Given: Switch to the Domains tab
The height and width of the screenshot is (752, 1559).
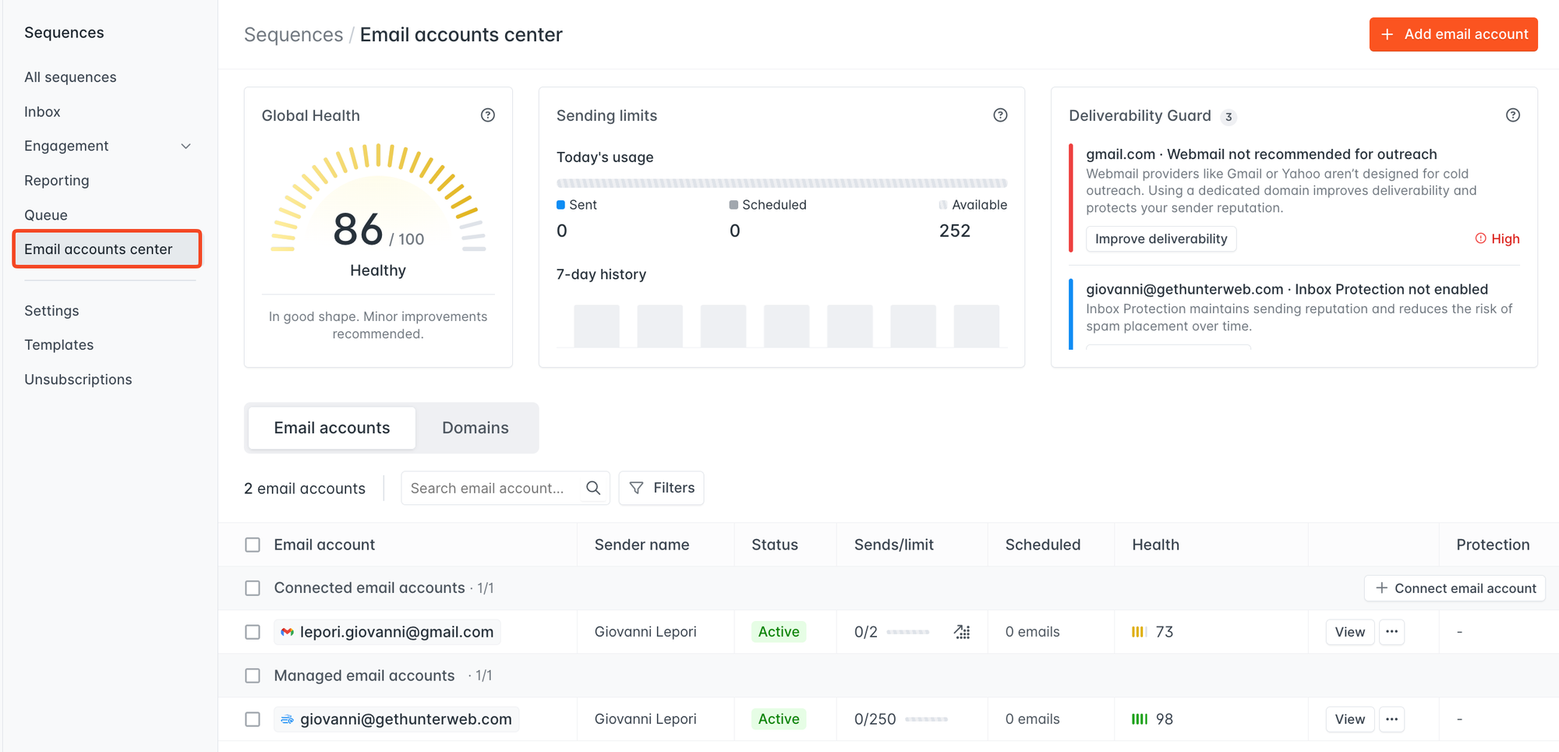Looking at the screenshot, I should click(x=475, y=428).
